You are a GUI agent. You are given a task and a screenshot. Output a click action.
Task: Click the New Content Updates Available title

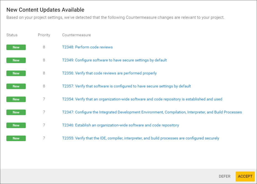45,10
